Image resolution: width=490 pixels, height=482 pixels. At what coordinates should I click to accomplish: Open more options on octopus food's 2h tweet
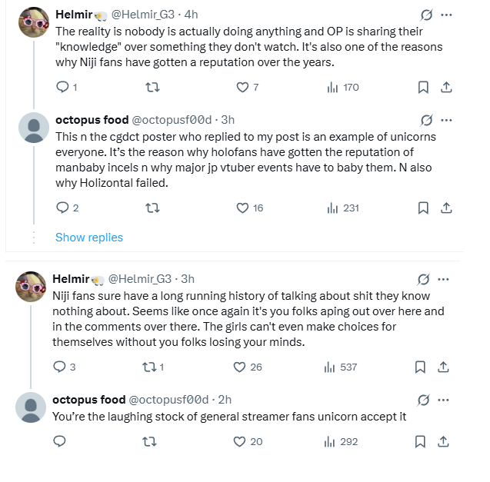[444, 400]
